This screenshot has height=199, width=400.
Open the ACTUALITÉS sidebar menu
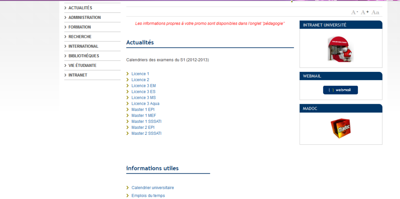click(x=80, y=8)
